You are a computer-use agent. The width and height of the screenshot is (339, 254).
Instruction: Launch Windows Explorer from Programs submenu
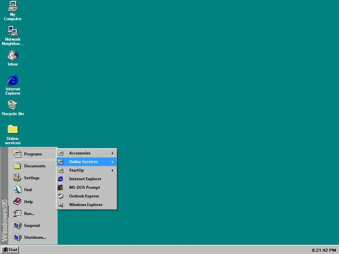coord(86,205)
